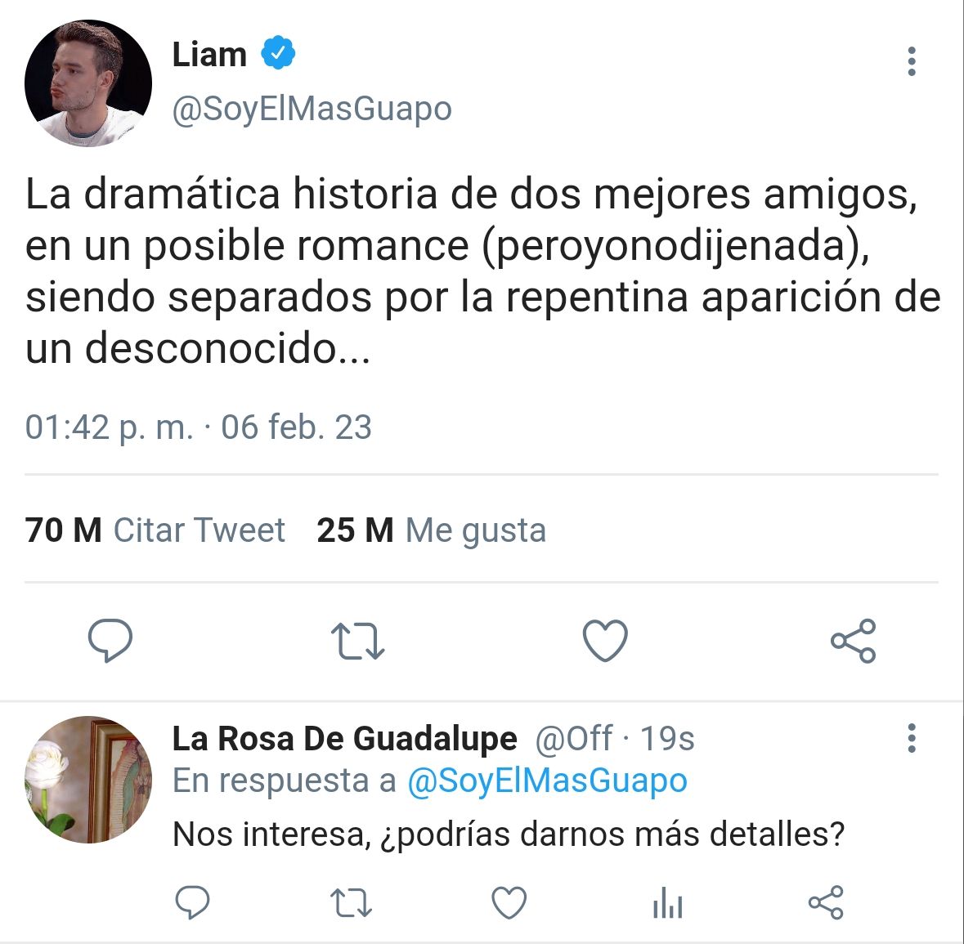This screenshot has height=944, width=964.
Task: Reply to Liam's main tweet
Action: (x=110, y=641)
